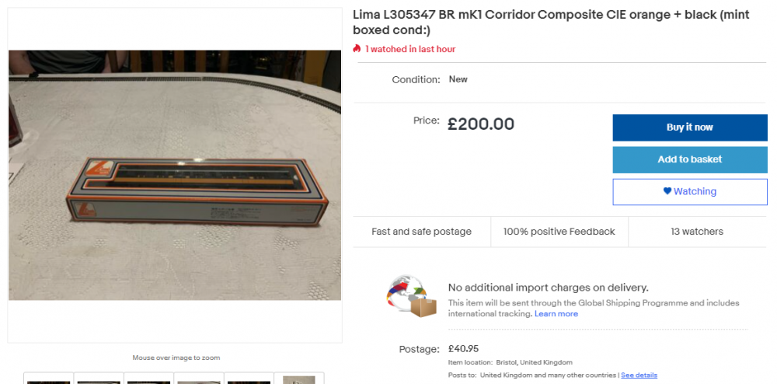
Task: Click the Fast and safe postage label
Action: pos(421,232)
